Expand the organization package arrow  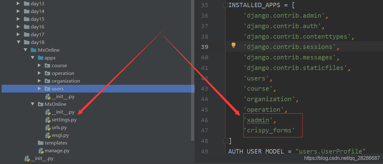[39, 81]
